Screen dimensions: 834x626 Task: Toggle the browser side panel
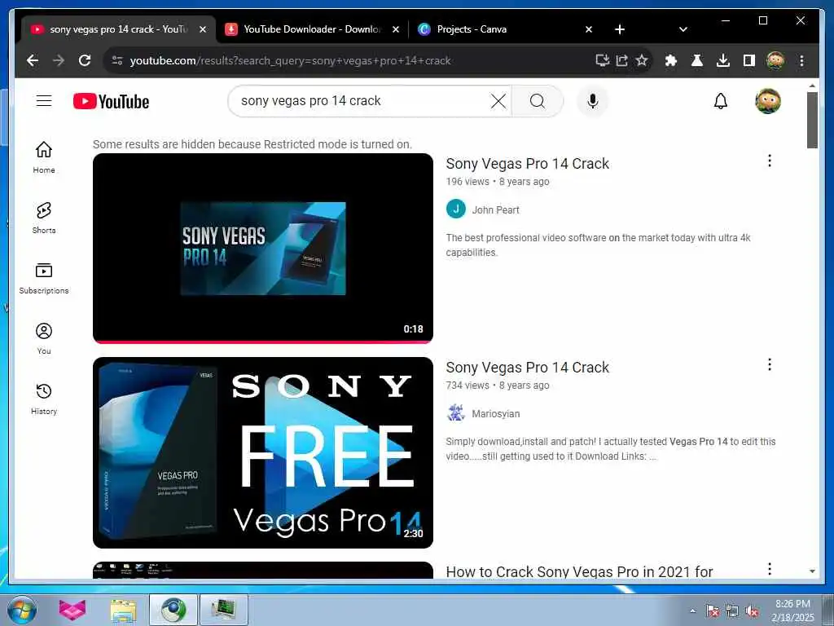point(749,60)
